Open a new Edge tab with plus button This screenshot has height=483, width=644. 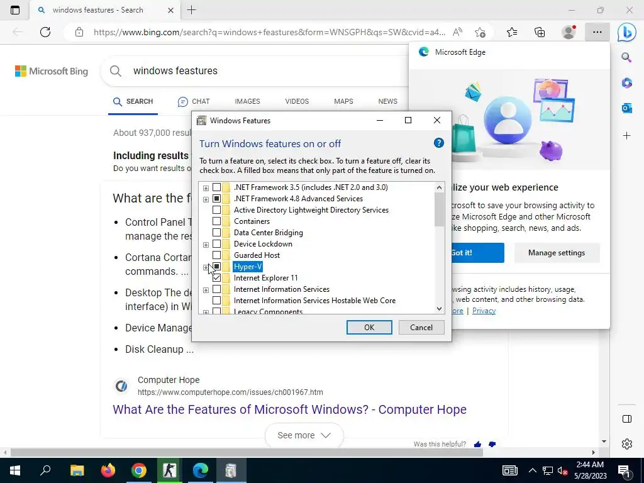tap(191, 10)
